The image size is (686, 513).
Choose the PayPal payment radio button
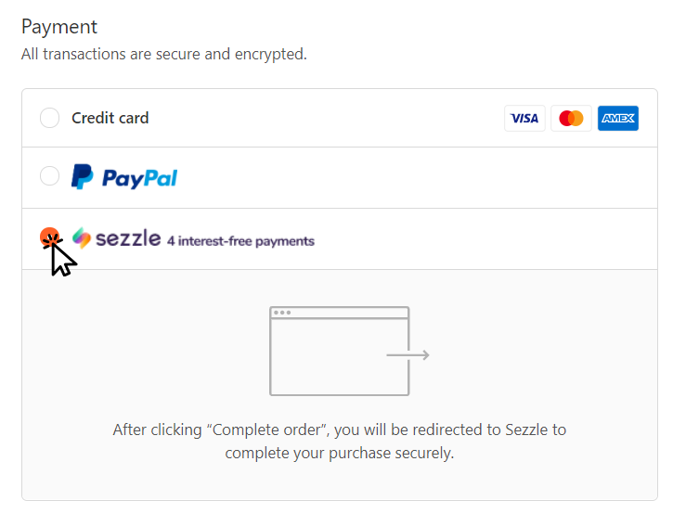click(50, 176)
